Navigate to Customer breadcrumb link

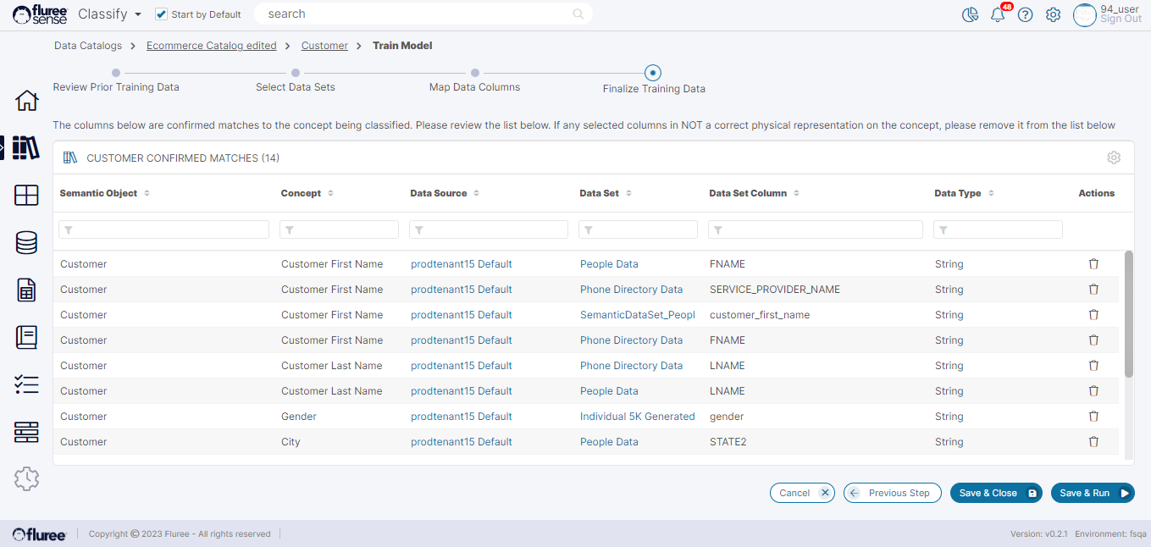(324, 46)
